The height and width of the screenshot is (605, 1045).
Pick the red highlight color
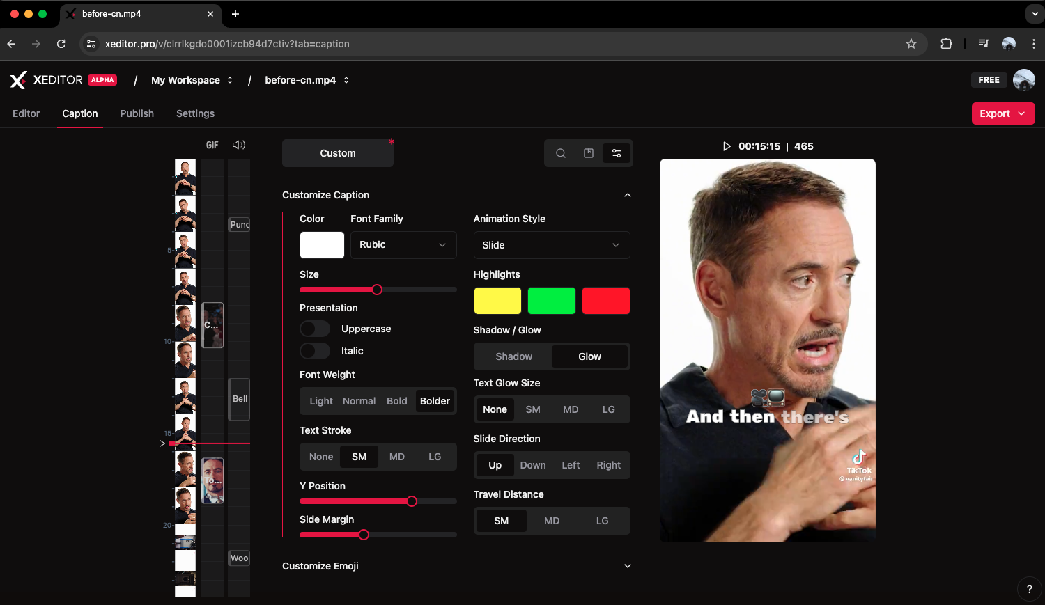(x=606, y=301)
